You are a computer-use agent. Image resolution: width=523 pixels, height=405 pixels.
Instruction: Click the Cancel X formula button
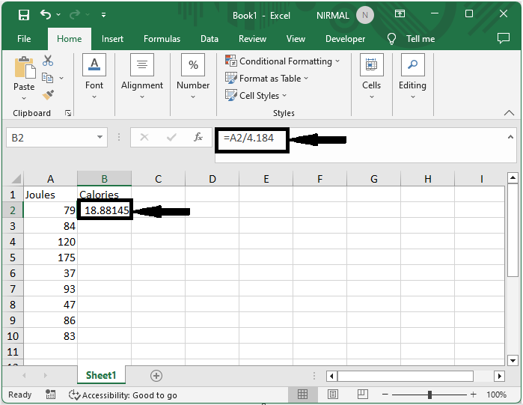coord(144,137)
